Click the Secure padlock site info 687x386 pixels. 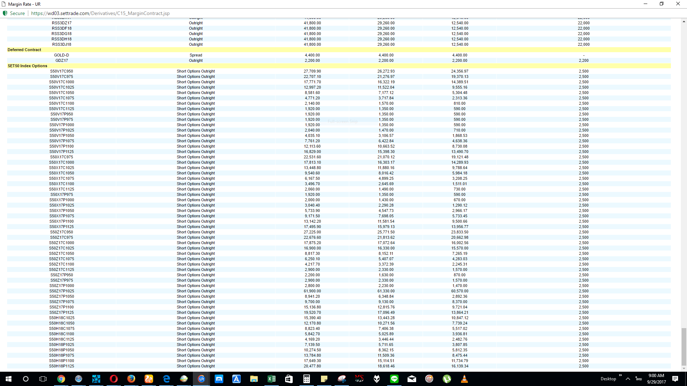(14, 13)
